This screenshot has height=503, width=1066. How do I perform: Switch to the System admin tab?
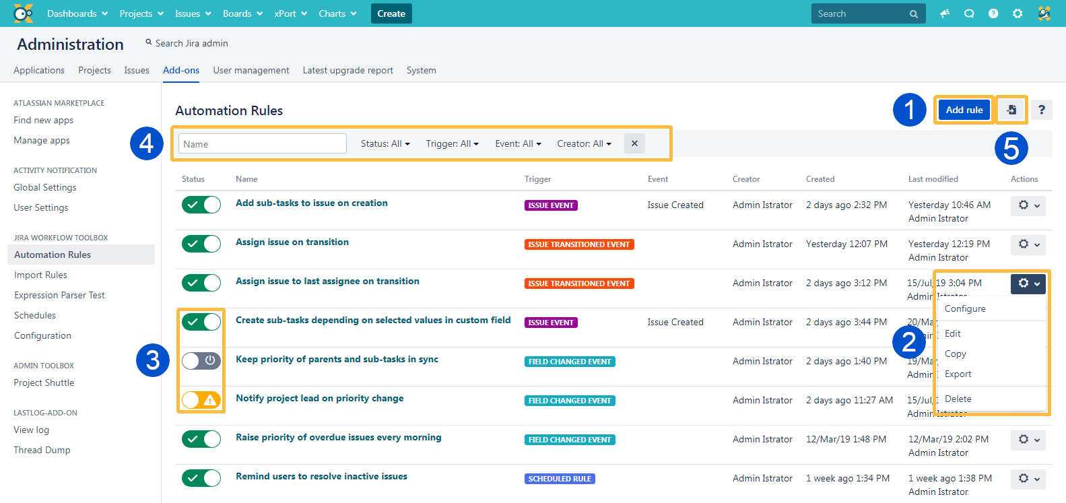(422, 70)
